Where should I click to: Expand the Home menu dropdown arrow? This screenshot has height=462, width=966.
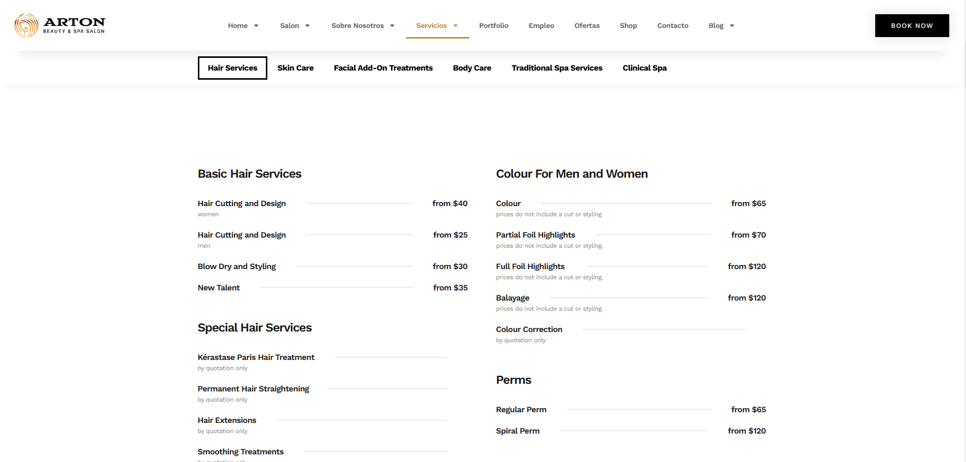coord(256,26)
